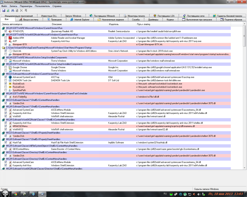Open Google Chrome from the taskbar
This screenshot has width=247, height=197.
point(16,194)
